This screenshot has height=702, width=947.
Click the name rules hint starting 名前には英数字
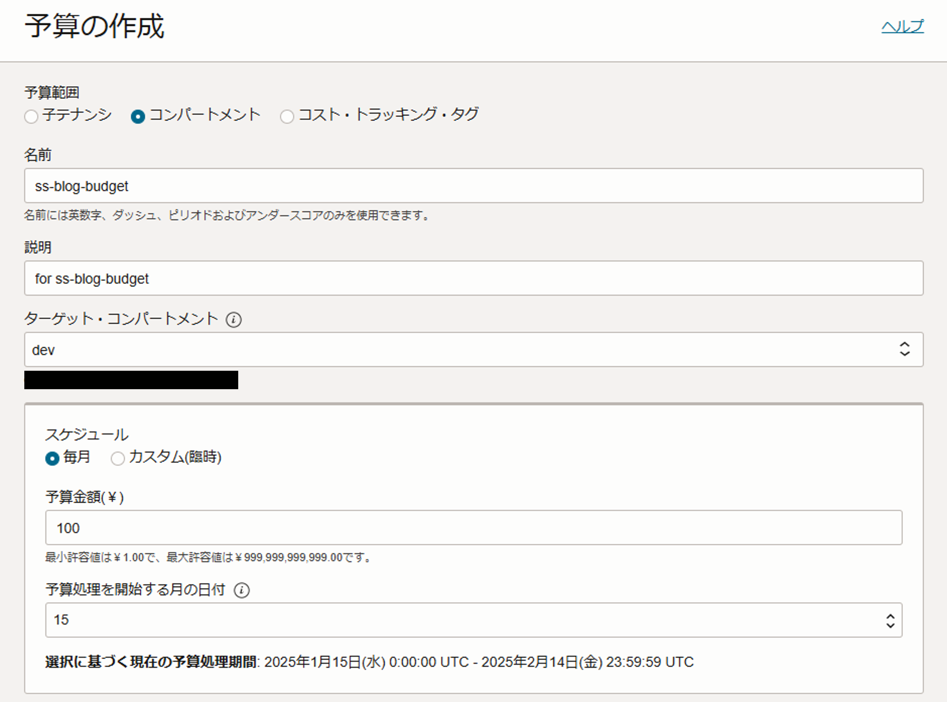[227, 215]
